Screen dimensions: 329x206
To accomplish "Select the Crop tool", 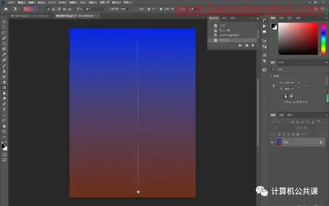I will [x=4, y=43].
